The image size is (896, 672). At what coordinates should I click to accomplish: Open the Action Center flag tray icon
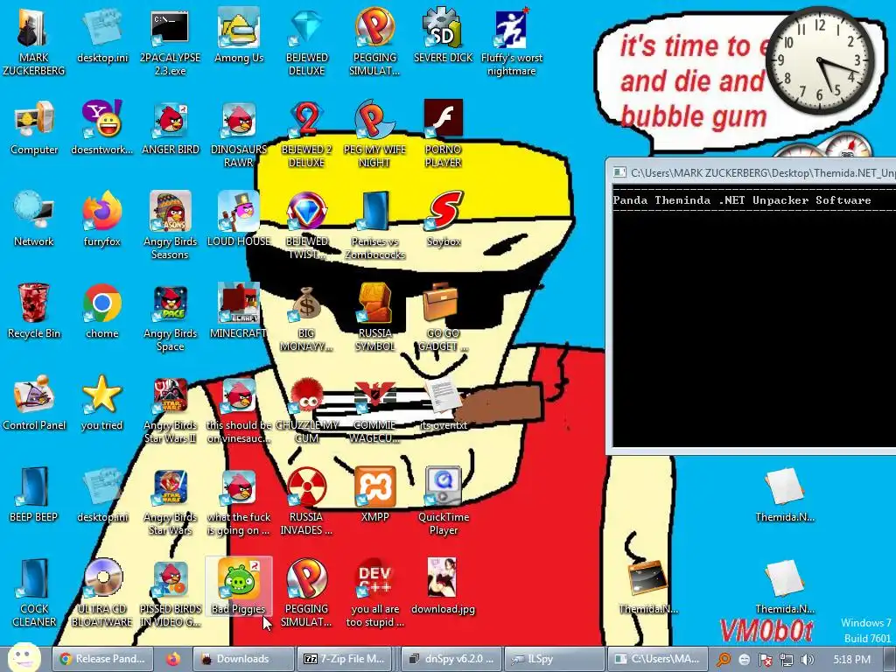click(x=765, y=660)
